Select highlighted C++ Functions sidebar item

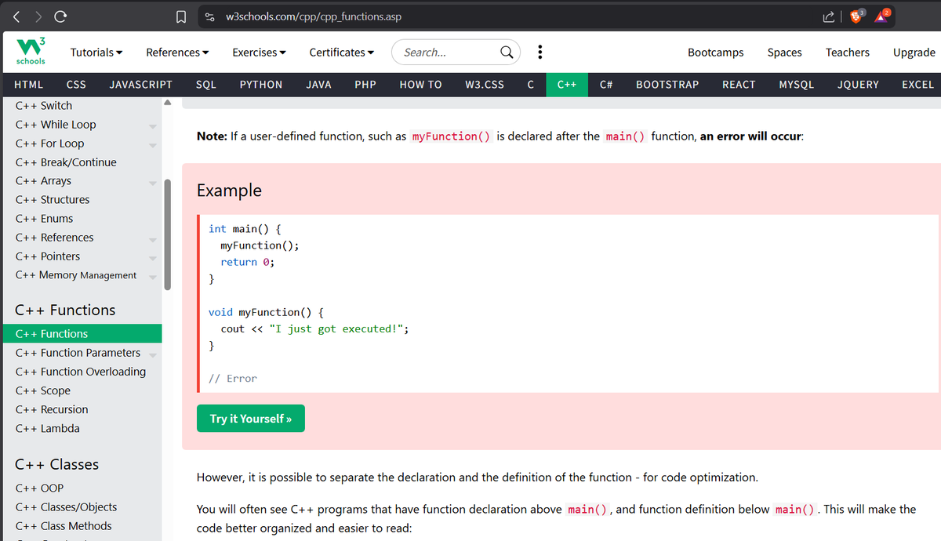(x=82, y=334)
